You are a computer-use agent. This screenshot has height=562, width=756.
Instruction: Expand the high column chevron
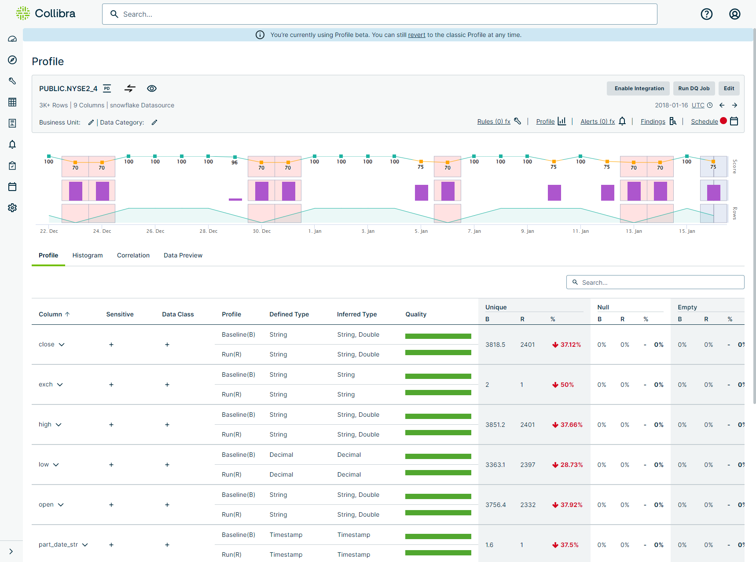click(59, 425)
